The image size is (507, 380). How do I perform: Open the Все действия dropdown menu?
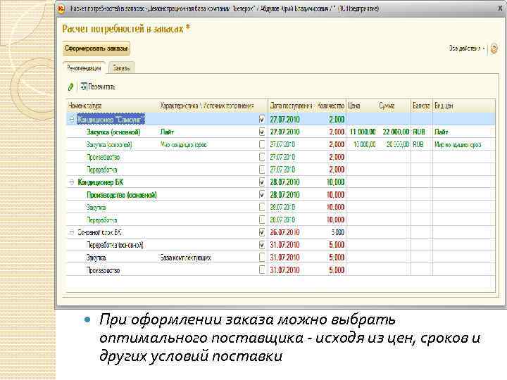467,48
